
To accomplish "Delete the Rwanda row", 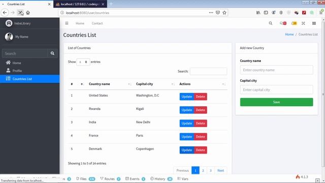I will pos(201,110).
